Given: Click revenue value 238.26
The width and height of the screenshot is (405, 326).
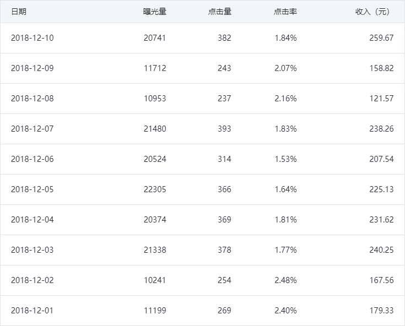Looking at the screenshot, I should (x=381, y=129).
